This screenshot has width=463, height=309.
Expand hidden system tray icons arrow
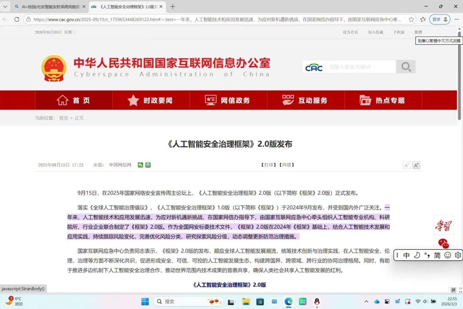pyautogui.click(x=366, y=302)
